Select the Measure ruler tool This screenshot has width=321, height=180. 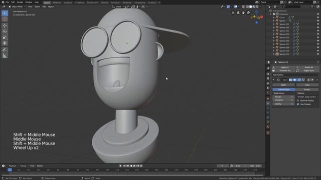pos(5,55)
